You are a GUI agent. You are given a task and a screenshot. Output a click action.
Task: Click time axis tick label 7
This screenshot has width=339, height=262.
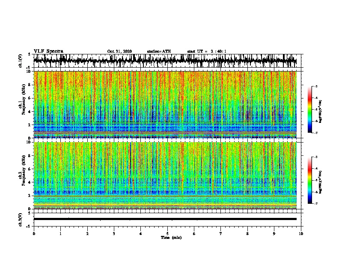(x=221, y=234)
